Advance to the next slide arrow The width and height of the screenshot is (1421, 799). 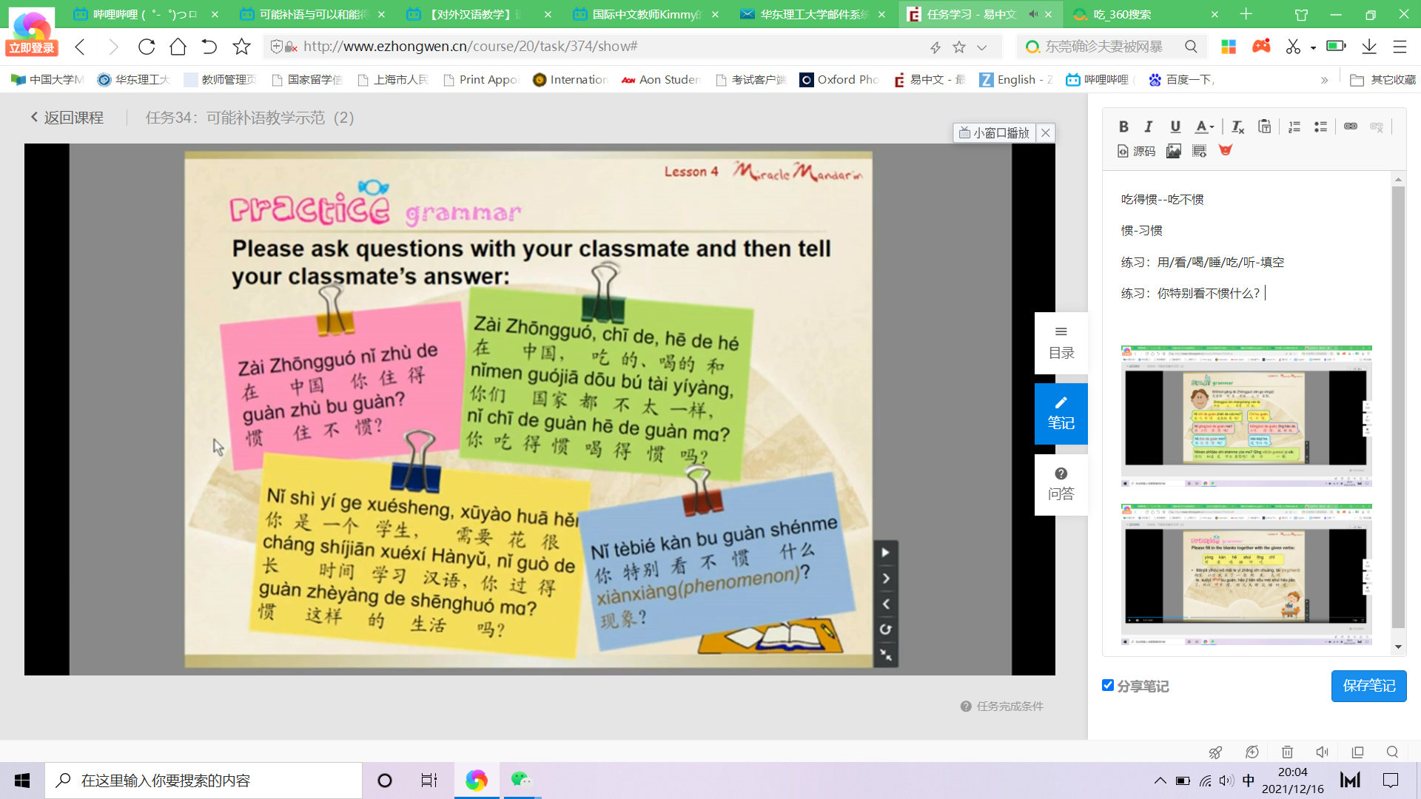[x=885, y=579]
